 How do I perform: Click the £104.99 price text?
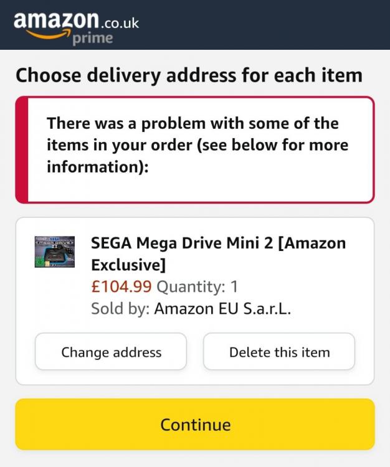click(121, 287)
